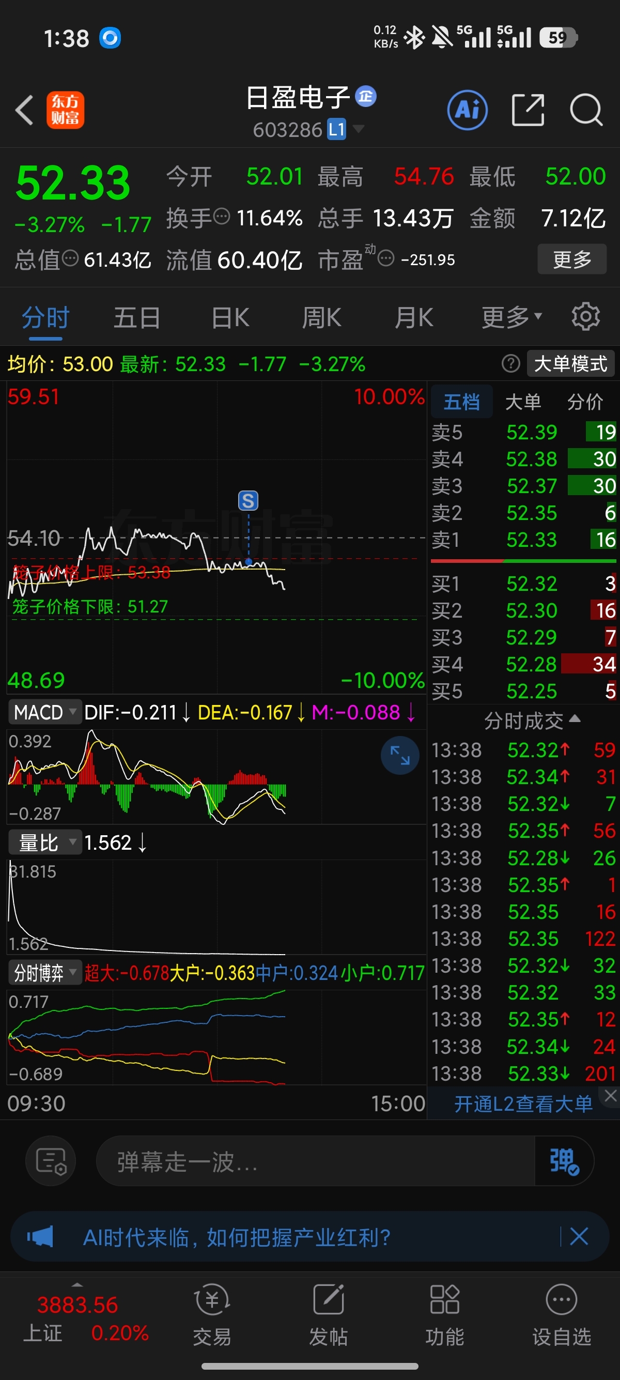Tap the 买5 52.25 order row
Image resolution: width=620 pixels, height=1380 pixels.
pos(523,691)
